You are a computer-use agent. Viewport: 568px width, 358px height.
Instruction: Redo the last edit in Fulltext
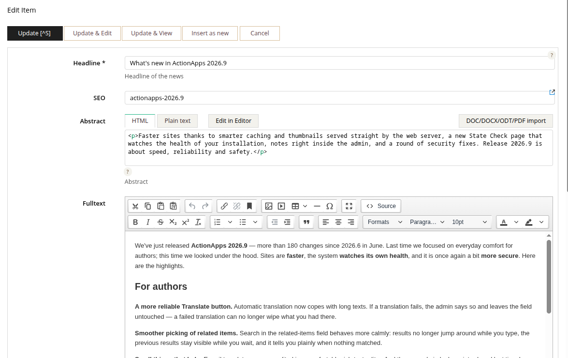205,206
